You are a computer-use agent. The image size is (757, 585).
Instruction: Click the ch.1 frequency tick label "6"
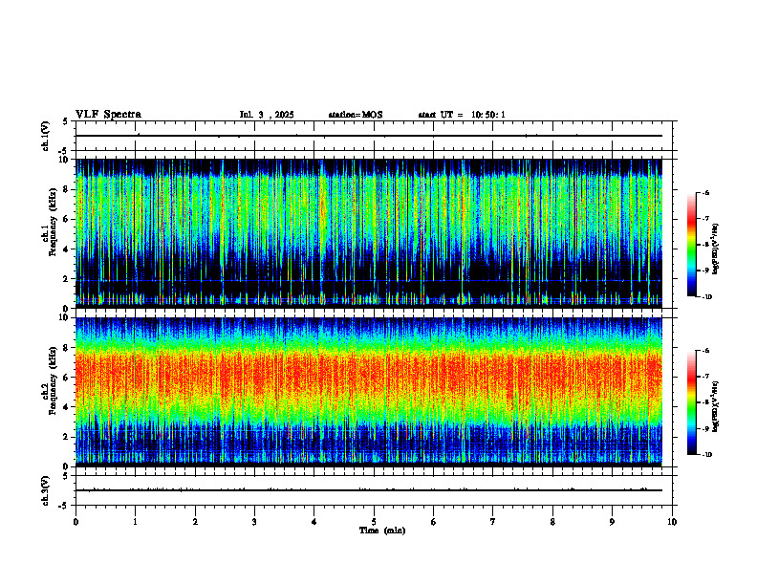(66, 219)
